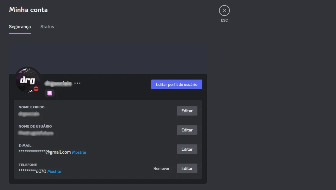This screenshot has width=336, height=190.
Task: Open the Status tab
Action: (47, 27)
